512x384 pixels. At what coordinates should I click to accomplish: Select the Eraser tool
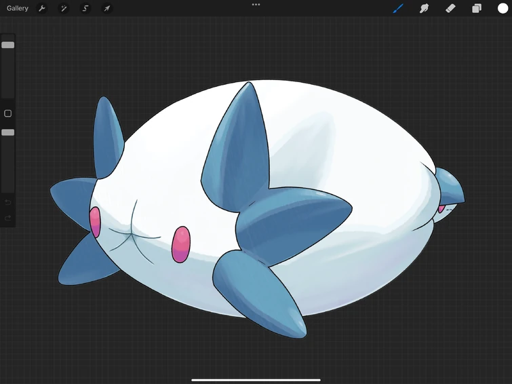click(450, 8)
